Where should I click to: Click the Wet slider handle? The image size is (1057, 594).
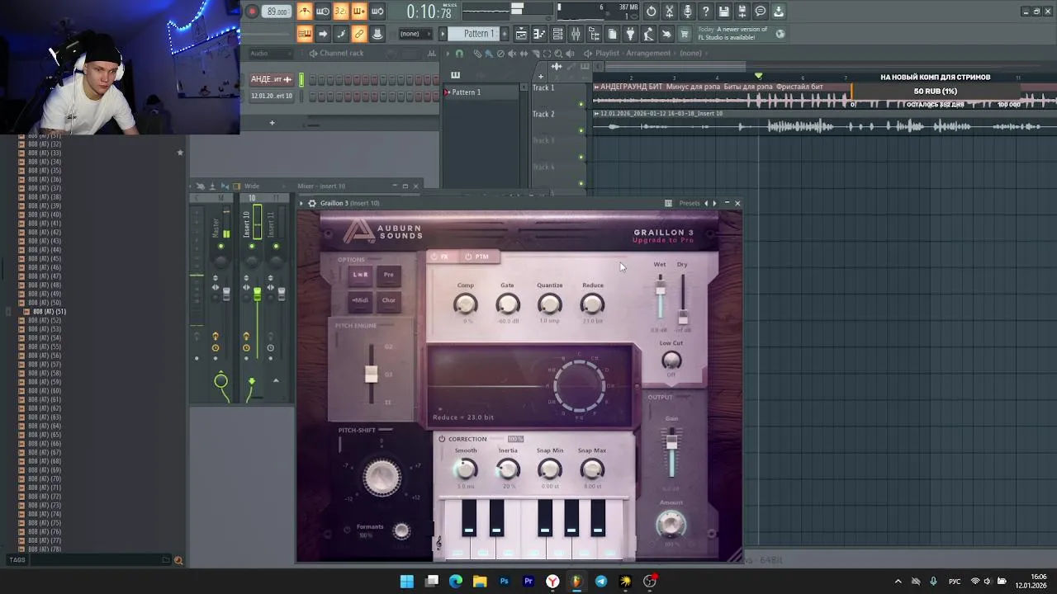(x=660, y=289)
